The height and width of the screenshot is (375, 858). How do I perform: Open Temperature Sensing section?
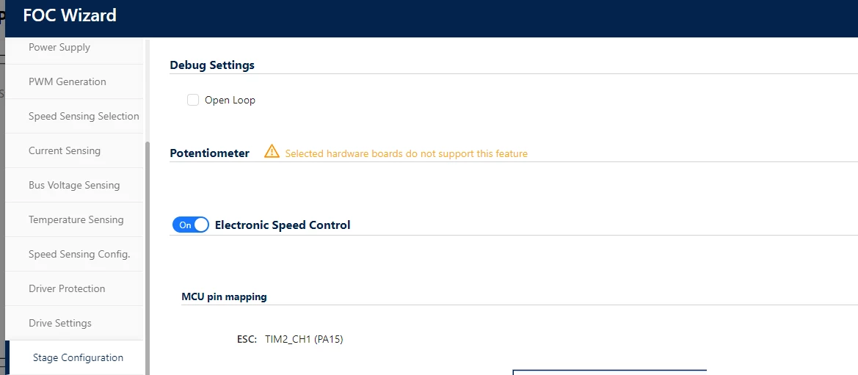click(x=76, y=219)
